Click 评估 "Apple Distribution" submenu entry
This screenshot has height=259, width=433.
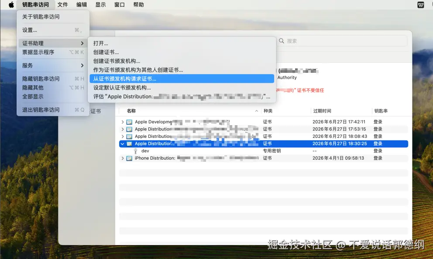182,96
